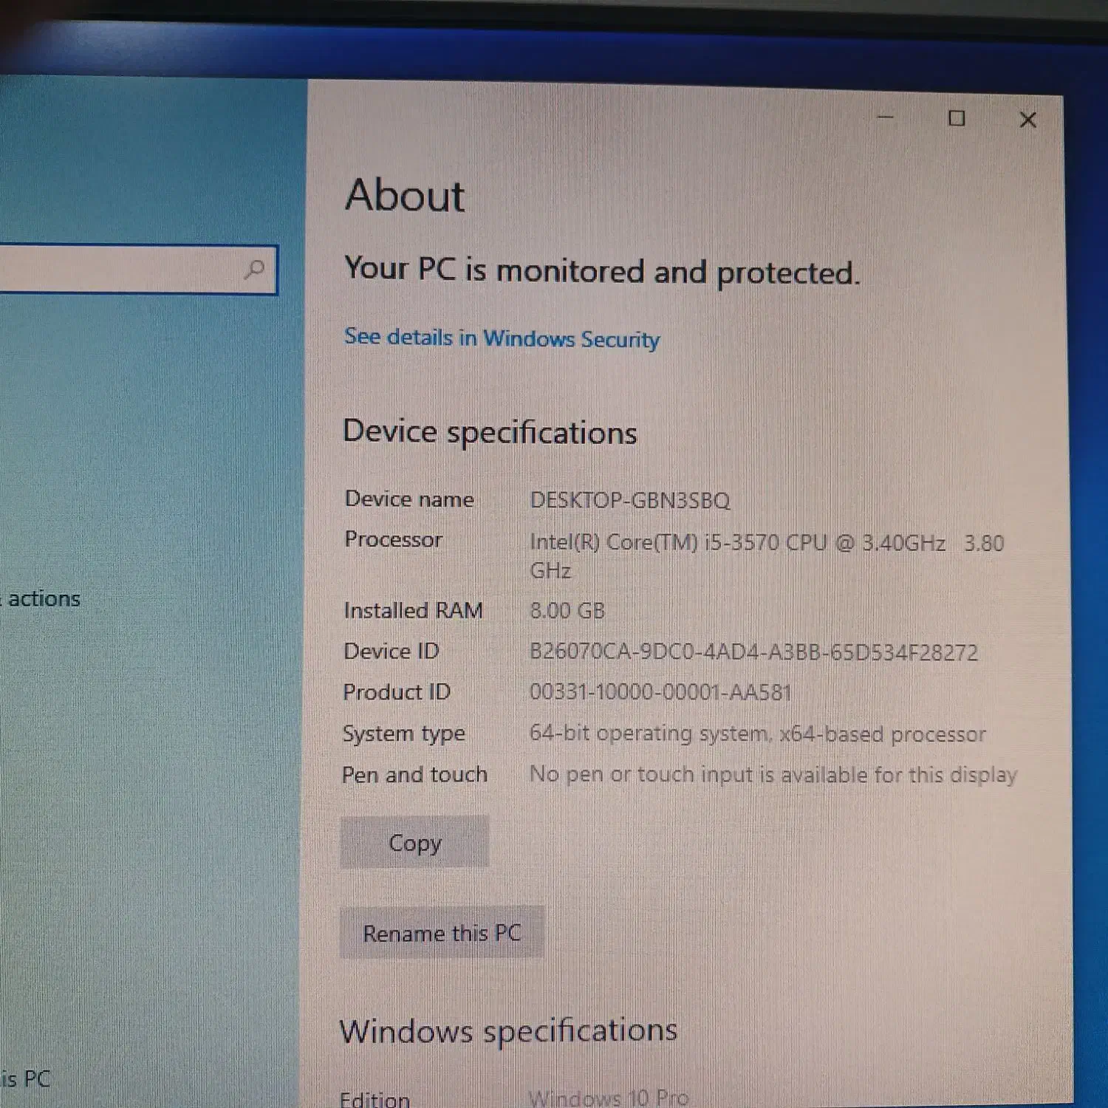Screen dimensions: 1108x1108
Task: Click the Intel Core i5-3570 processor text
Action: tap(739, 543)
